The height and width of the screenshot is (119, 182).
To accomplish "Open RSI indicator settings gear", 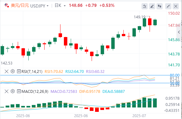I will pos(13,71).
